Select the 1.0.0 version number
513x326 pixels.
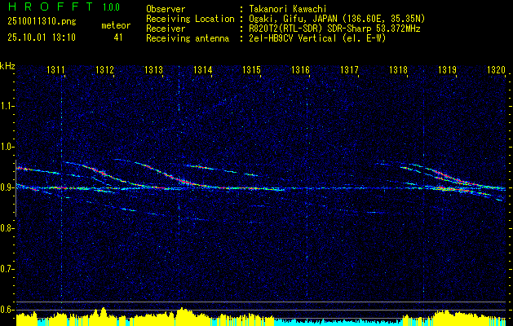111,7
